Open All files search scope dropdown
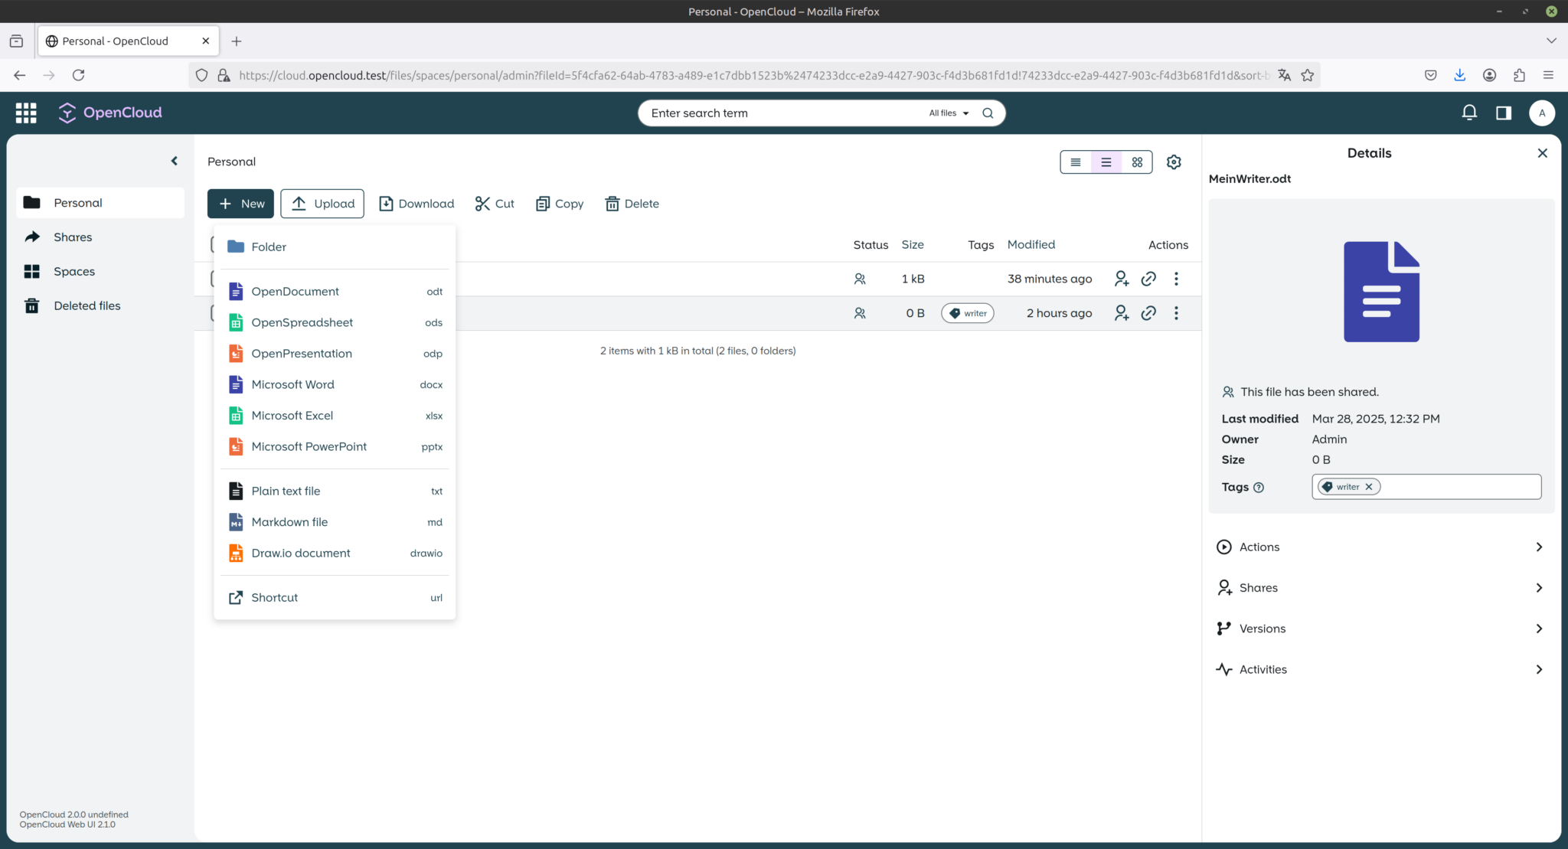 point(949,113)
